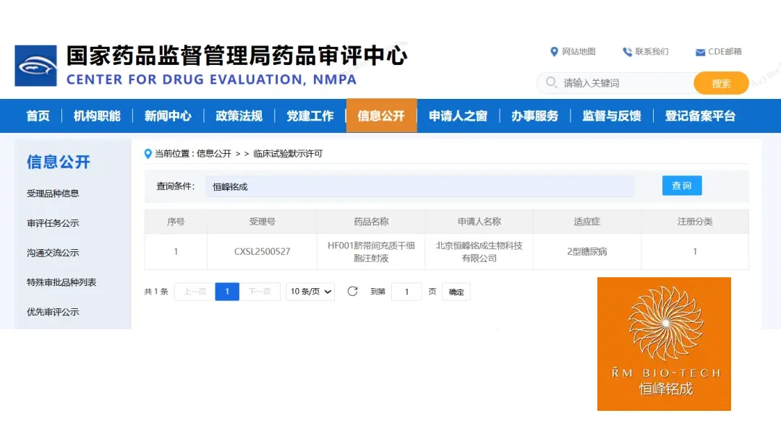Screen dimensions: 781x439
Task: Open 优先审评公示 in the sidebar
Action: 53,312
